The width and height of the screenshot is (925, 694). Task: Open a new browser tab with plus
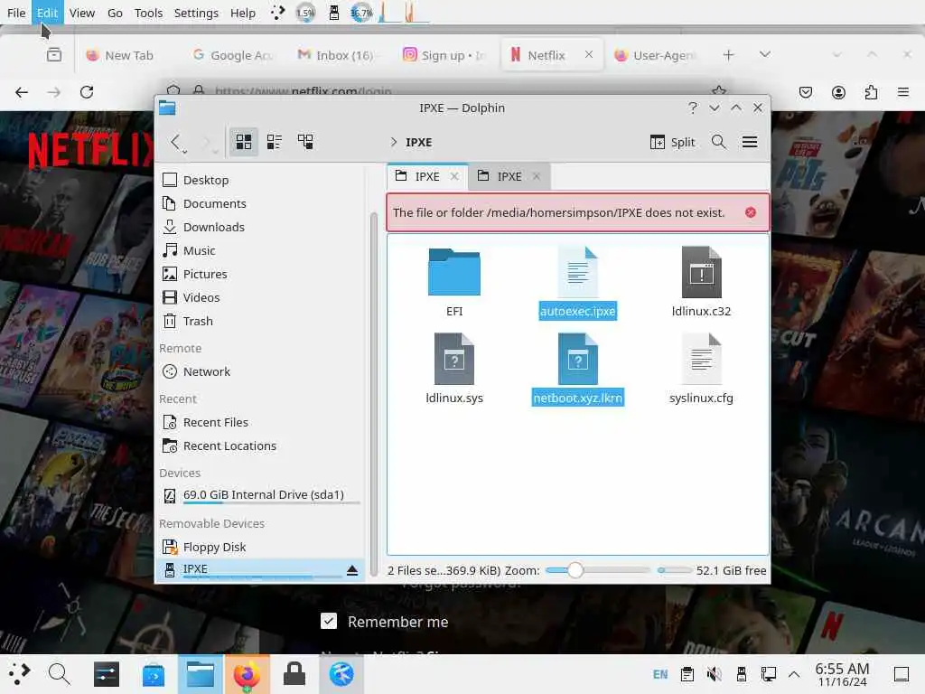click(x=729, y=55)
